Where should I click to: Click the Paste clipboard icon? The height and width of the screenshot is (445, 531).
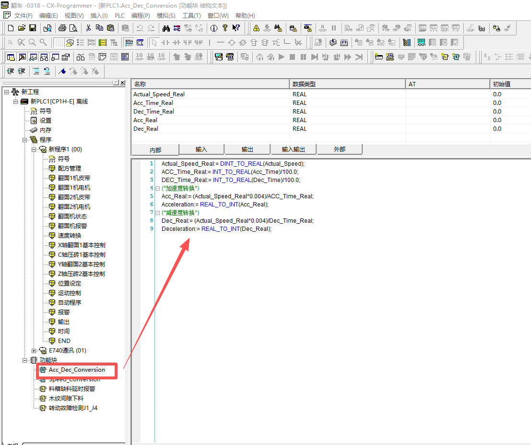coord(110,28)
